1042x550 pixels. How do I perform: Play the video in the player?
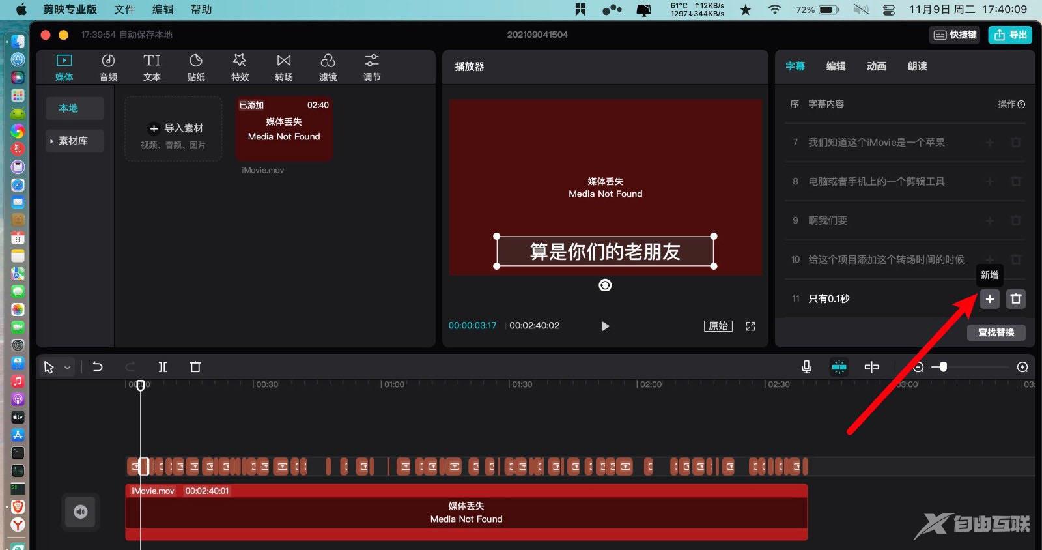tap(605, 326)
